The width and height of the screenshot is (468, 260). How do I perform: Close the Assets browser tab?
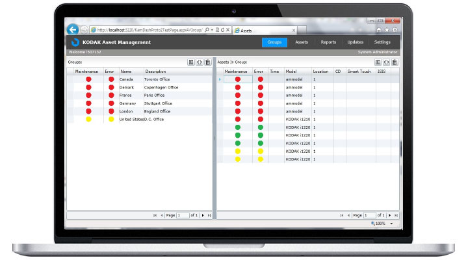(x=294, y=31)
